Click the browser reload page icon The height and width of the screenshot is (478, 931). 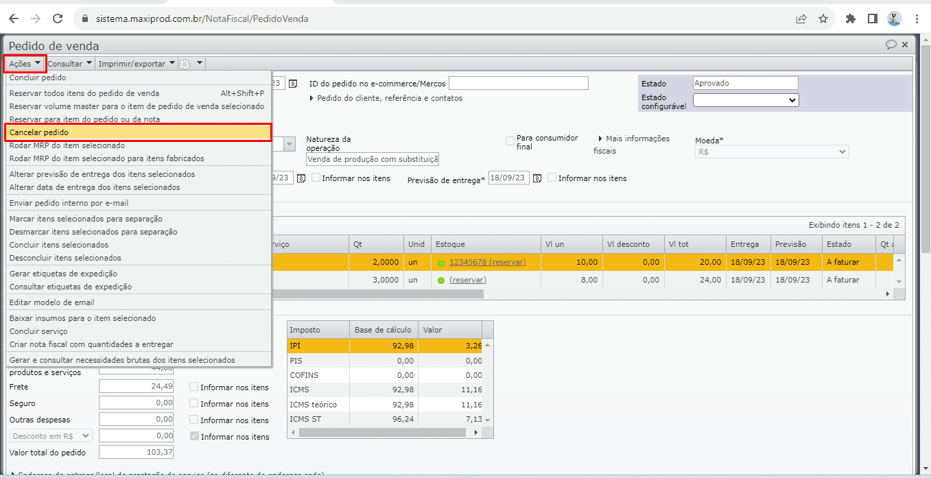[58, 19]
